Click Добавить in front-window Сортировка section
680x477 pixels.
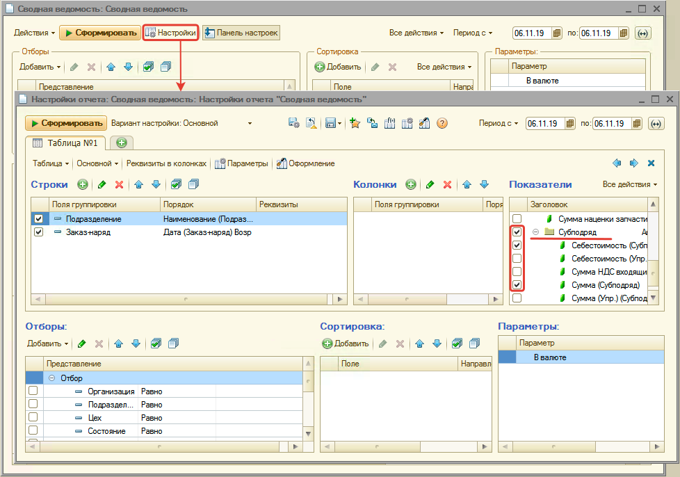click(345, 343)
